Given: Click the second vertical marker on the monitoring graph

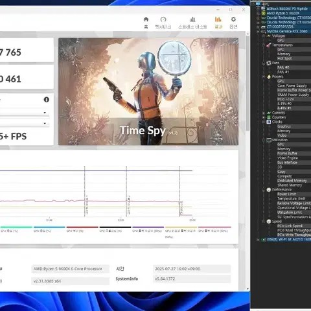Looking at the screenshot, I should point(126,191).
